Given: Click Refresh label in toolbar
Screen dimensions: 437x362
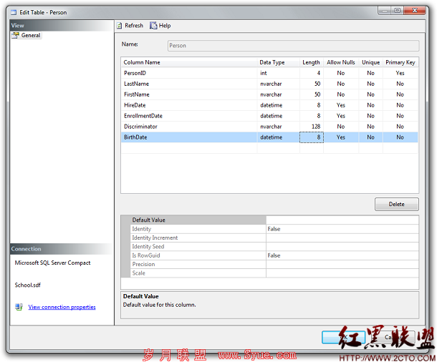Looking at the screenshot, I should coord(134,26).
